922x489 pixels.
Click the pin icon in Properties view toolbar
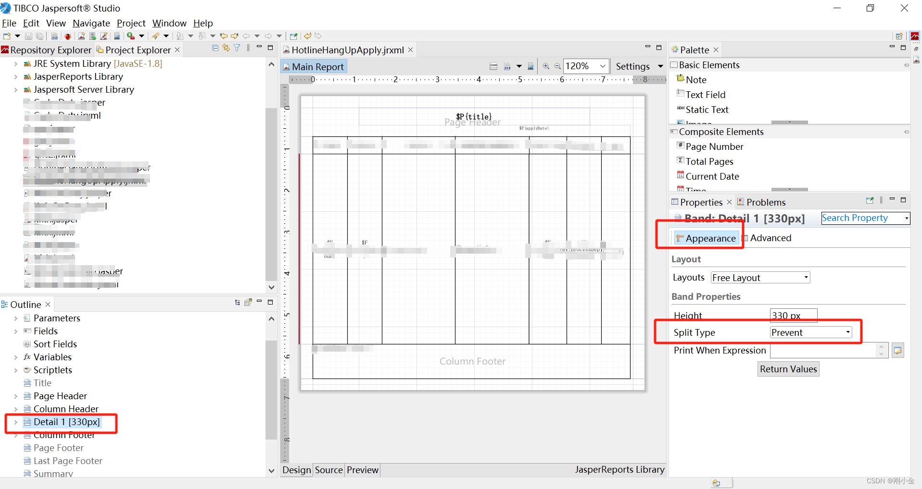pyautogui.click(x=870, y=200)
